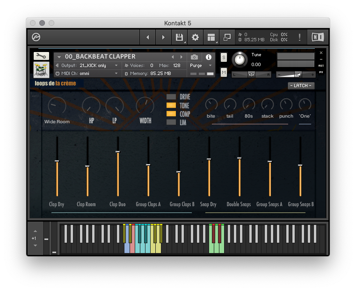This screenshot has width=356, height=291.
Task: Open the instrument name dropdown arrow
Action: click(59, 57)
